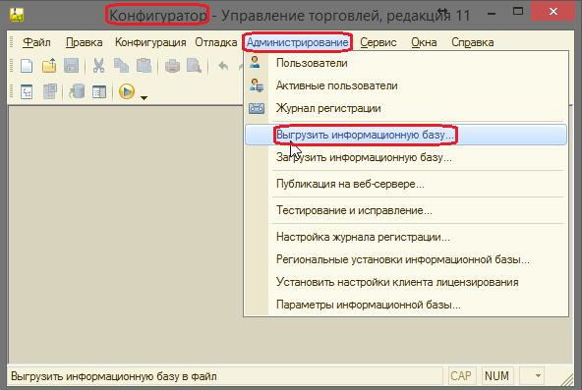Click the icon beside Активные пользователи

pos(257,85)
